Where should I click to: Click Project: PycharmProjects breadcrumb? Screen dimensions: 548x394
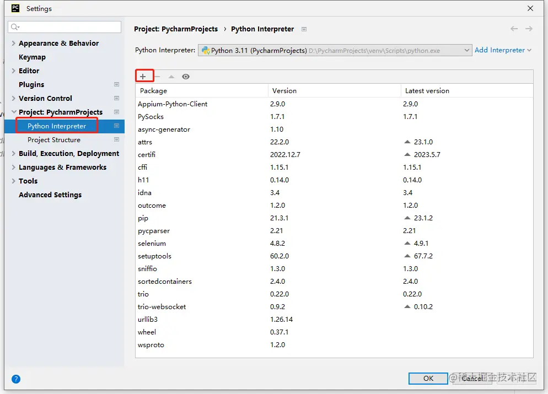pyautogui.click(x=176, y=29)
